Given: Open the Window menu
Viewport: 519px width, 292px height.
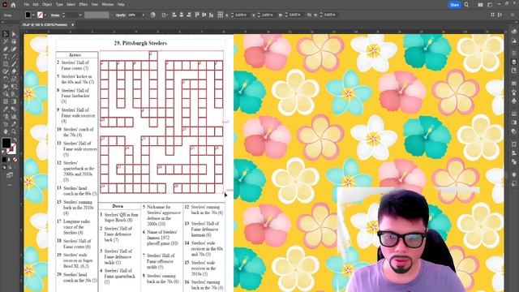Looking at the screenshot, I should click(x=108, y=5).
